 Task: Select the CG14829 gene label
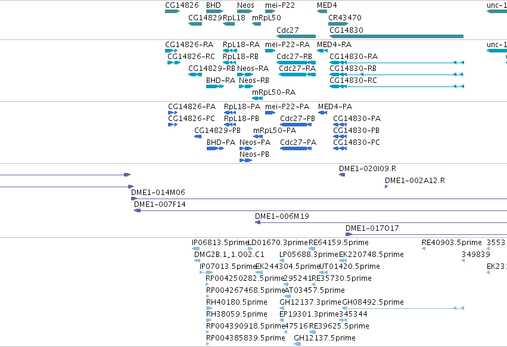[205, 18]
